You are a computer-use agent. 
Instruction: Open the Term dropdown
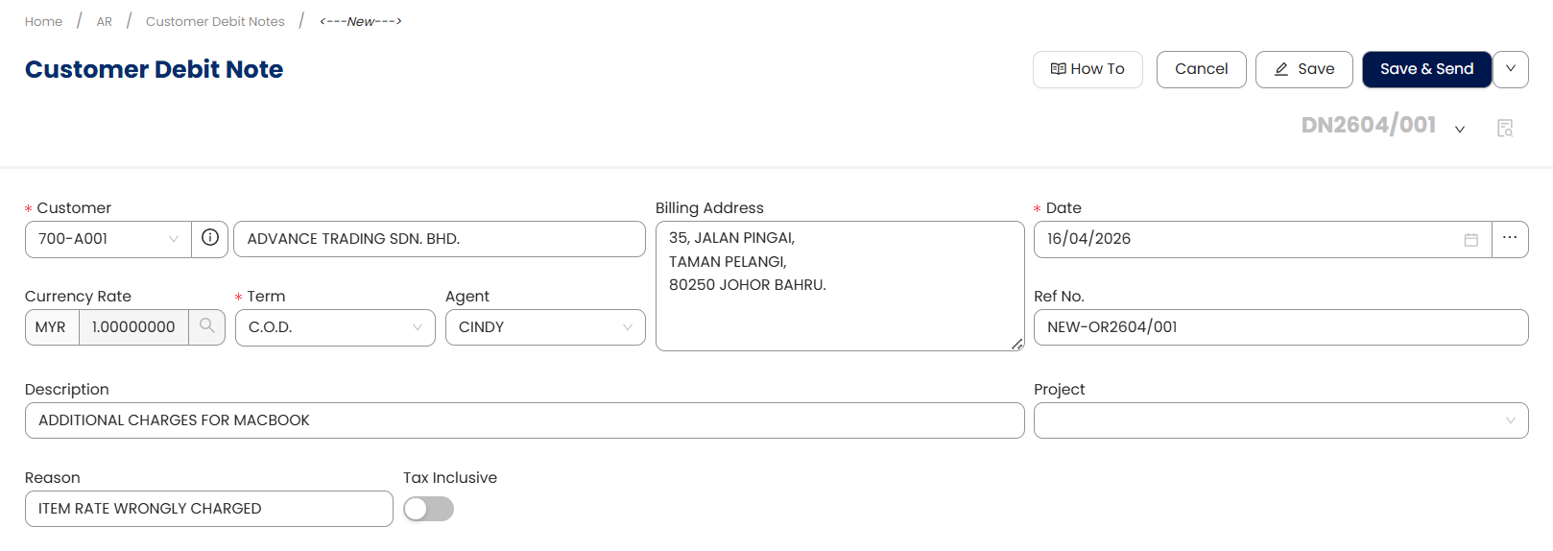(x=334, y=327)
